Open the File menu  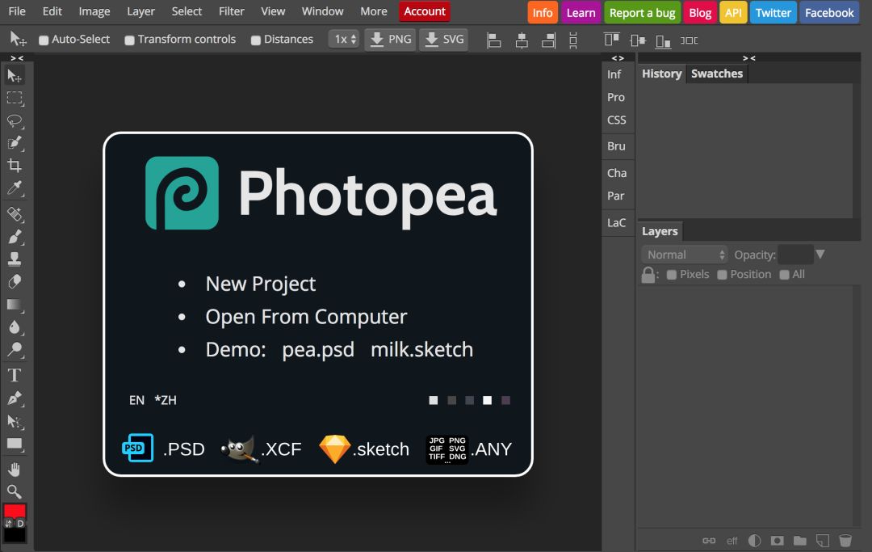[17, 11]
